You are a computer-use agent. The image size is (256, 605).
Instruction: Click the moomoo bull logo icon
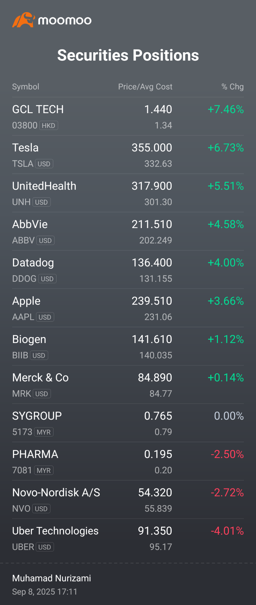click(24, 20)
